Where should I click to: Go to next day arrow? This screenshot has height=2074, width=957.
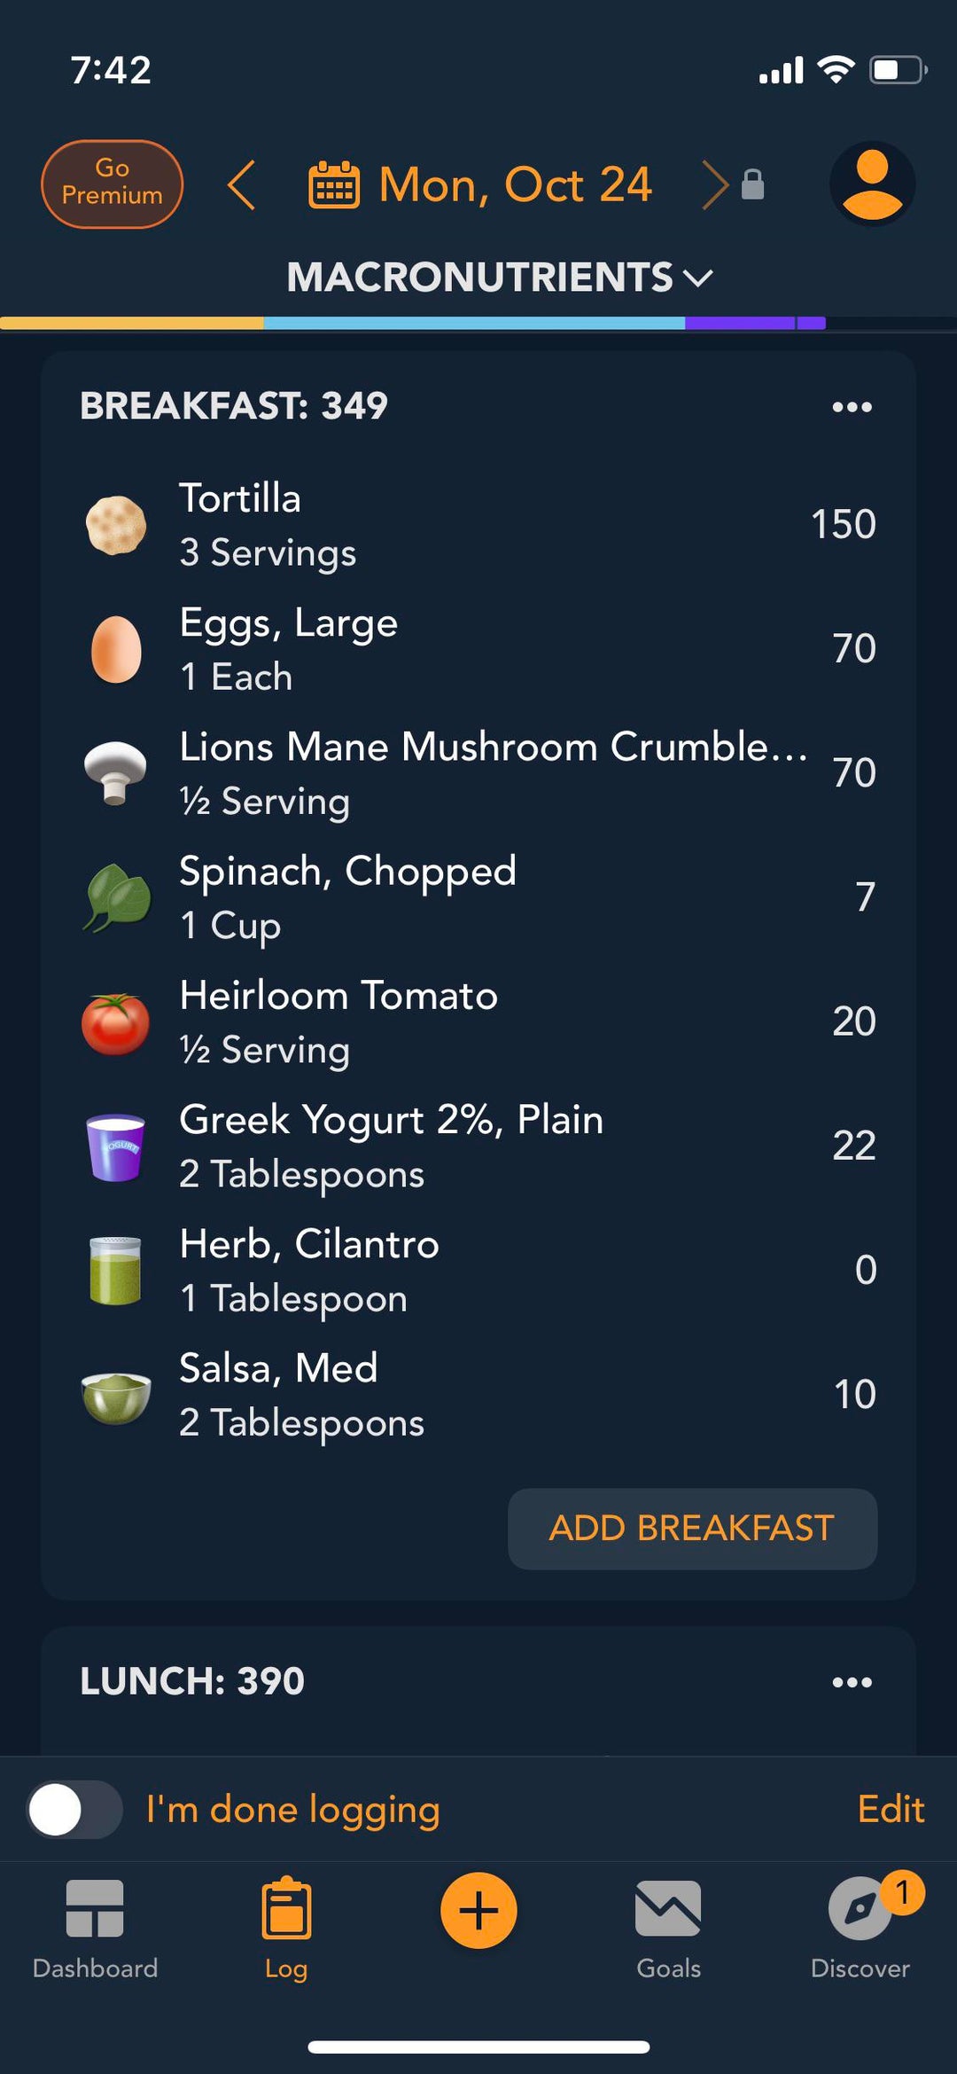[x=714, y=185]
